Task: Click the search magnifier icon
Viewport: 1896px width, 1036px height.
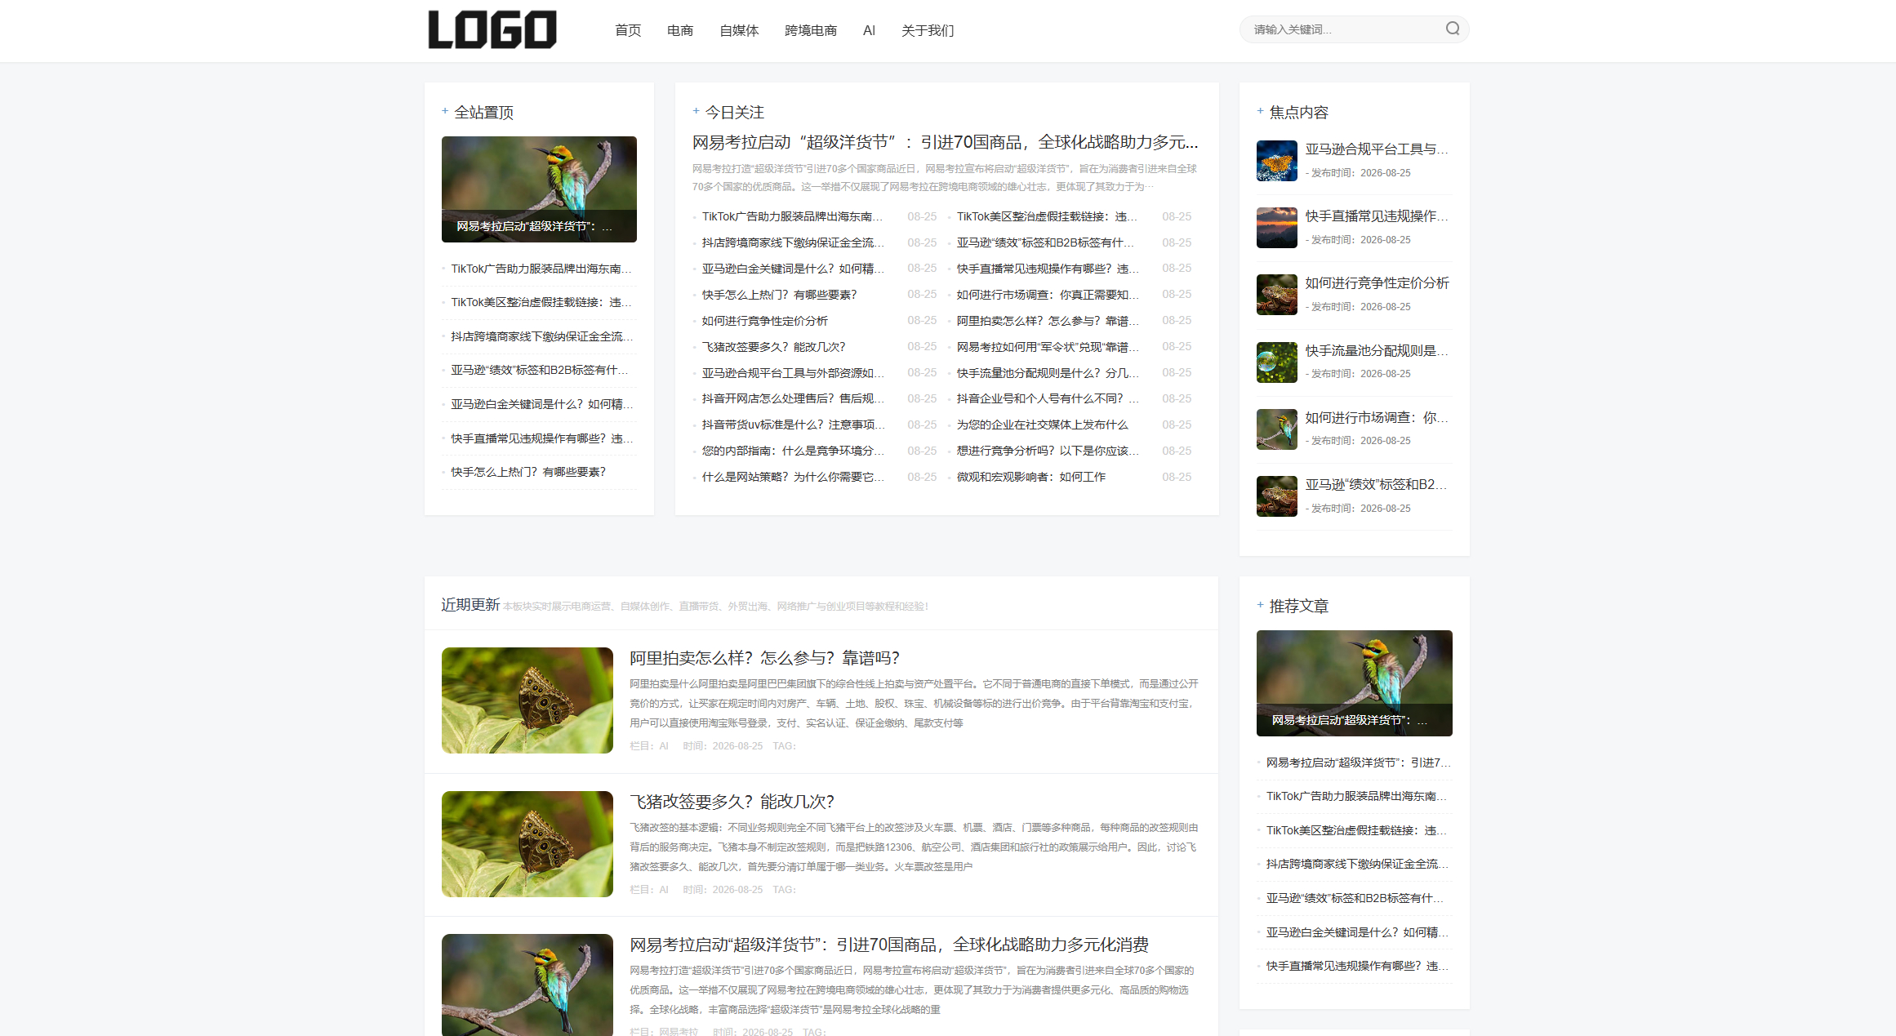Action: tap(1452, 29)
